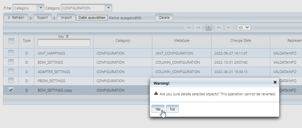Close the Warning dialog with X icon
The width and height of the screenshot is (302, 128).
pos(275,82)
